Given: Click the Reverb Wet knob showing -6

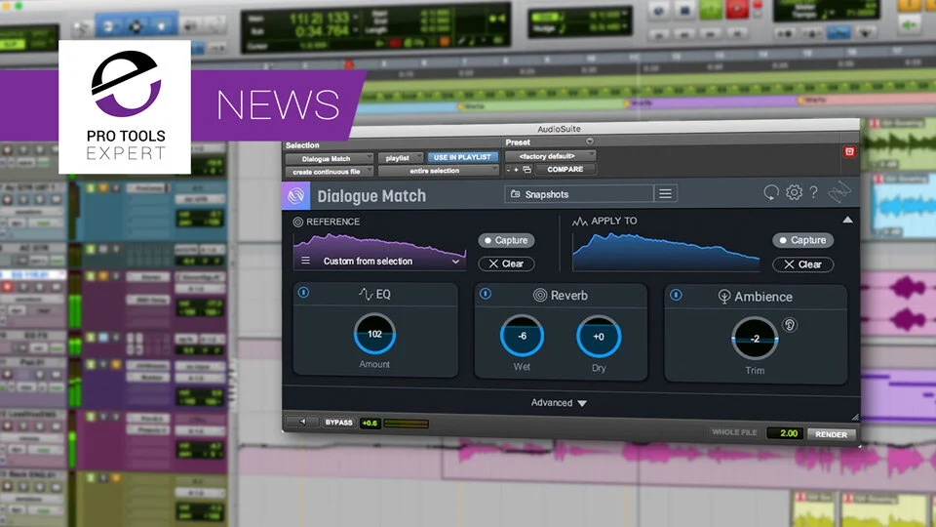Looking at the screenshot, I should click(x=522, y=336).
